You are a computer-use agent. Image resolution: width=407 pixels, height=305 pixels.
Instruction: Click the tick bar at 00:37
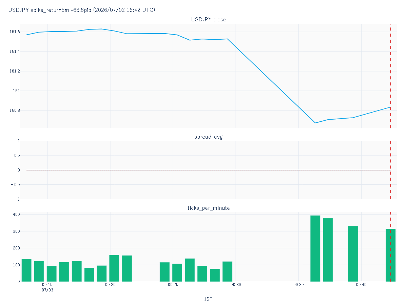[328, 250]
